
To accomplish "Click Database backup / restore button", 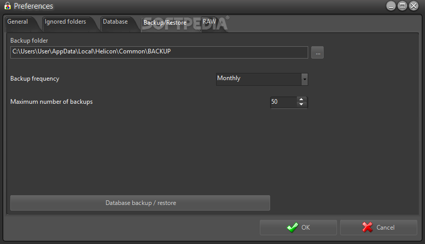I will 140,203.
